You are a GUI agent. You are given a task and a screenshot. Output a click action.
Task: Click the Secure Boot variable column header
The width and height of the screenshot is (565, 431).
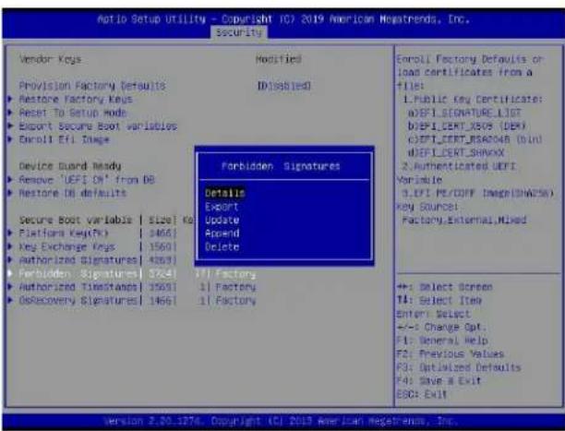76,220
